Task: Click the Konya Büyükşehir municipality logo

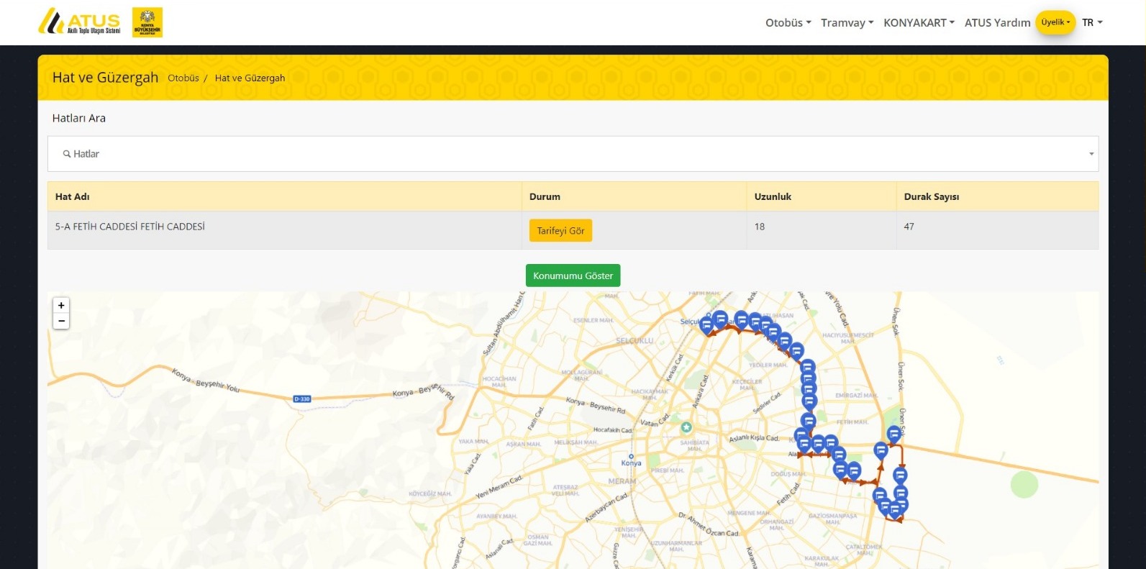Action: coord(147,22)
